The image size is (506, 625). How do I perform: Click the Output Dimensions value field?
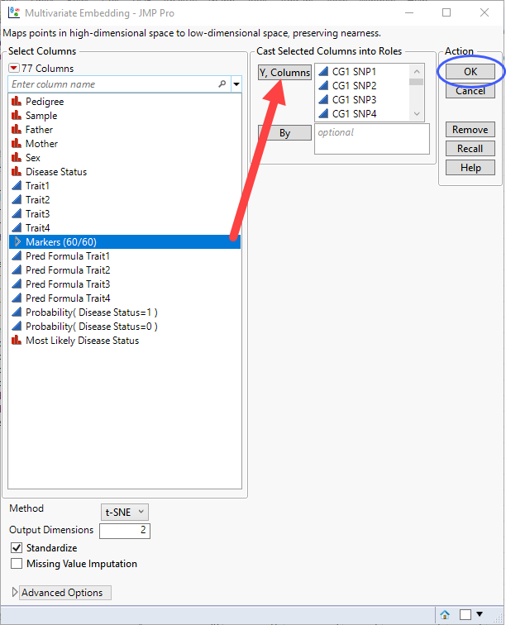[x=125, y=531]
